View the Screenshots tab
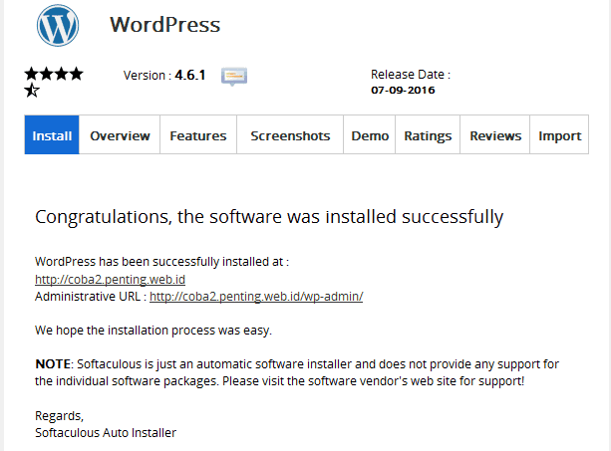 click(x=290, y=134)
